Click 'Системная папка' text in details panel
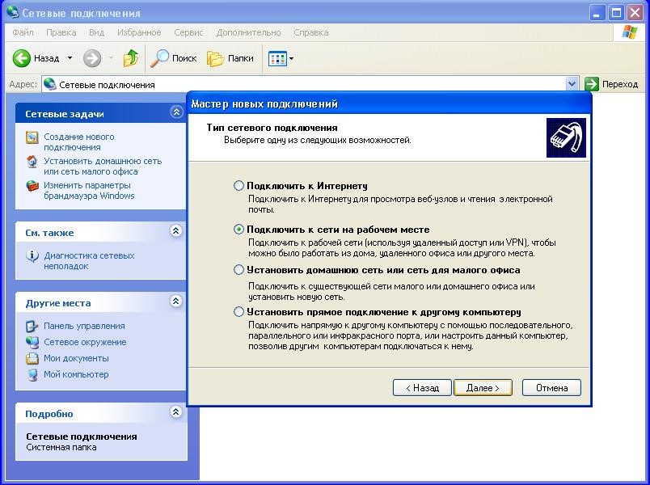This screenshot has width=650, height=485. pos(61,447)
